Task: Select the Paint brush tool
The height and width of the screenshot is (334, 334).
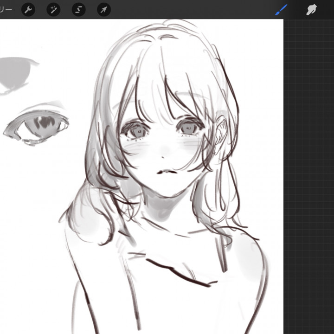Action: pos(282,10)
